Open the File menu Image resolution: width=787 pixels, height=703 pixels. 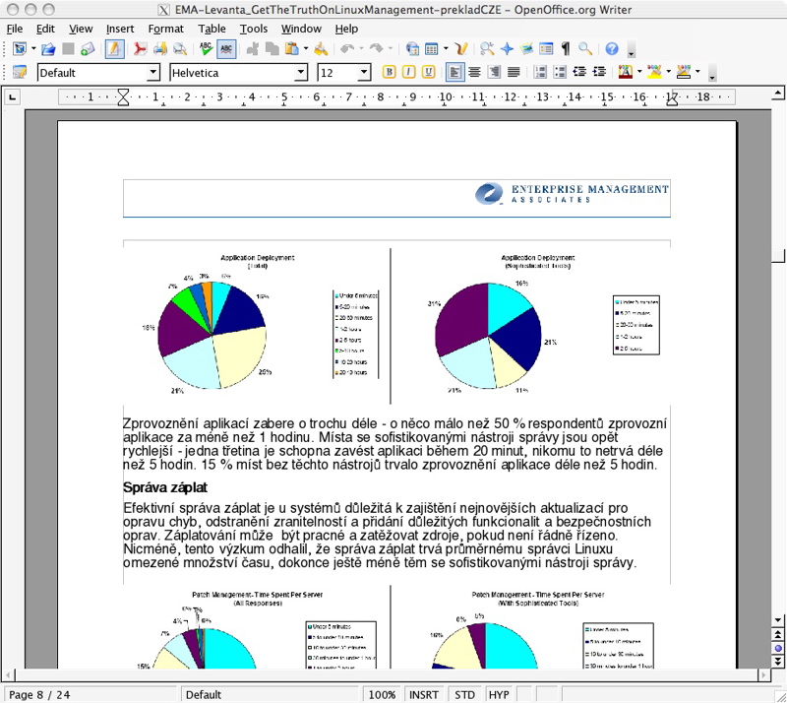(x=14, y=30)
